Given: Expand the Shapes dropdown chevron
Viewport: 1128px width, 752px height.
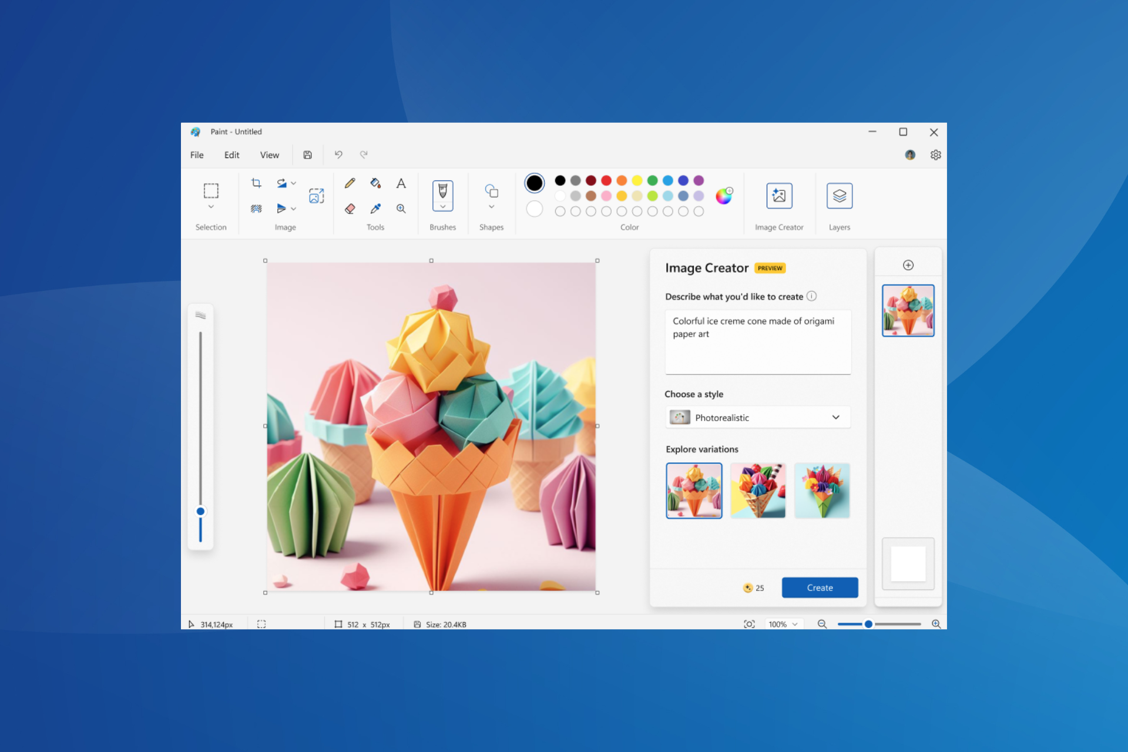Looking at the screenshot, I should tap(492, 207).
